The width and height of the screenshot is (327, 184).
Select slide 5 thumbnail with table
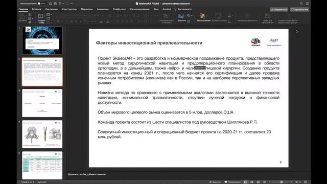click(x=42, y=165)
